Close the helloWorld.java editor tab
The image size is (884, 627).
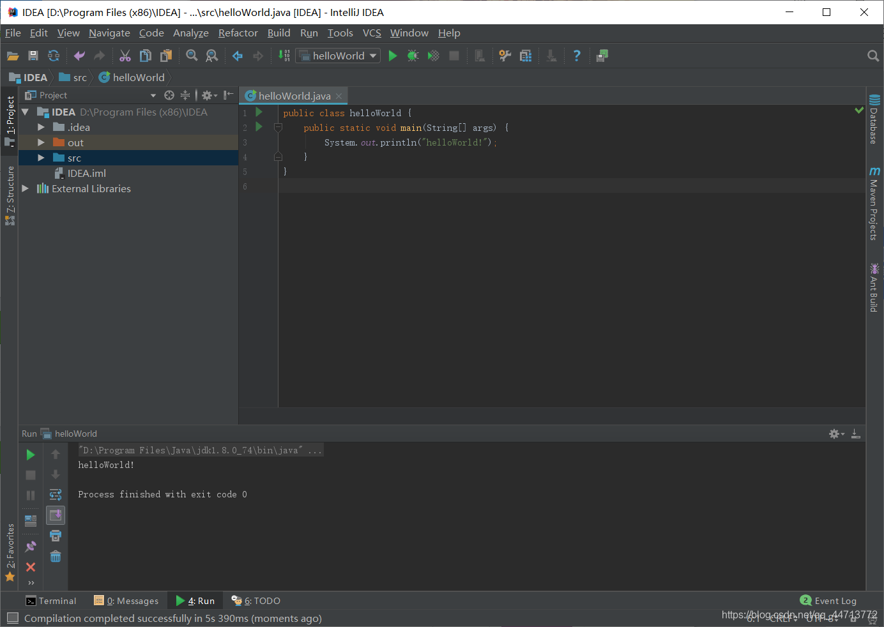pos(339,96)
